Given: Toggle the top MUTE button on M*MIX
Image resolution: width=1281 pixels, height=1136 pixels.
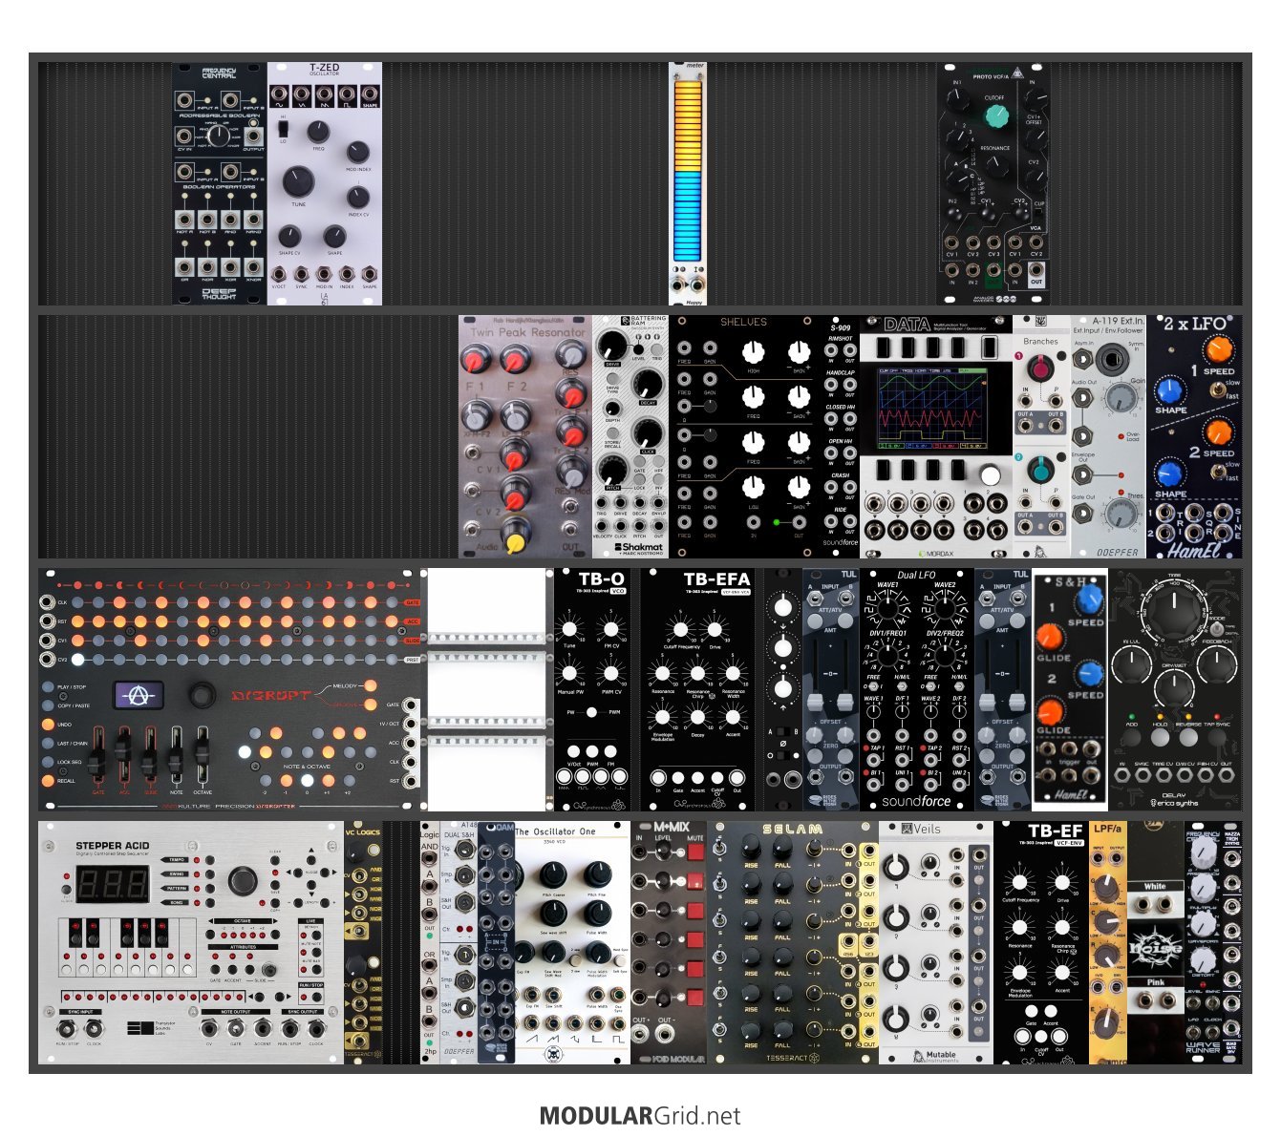Looking at the screenshot, I should pos(694,852).
